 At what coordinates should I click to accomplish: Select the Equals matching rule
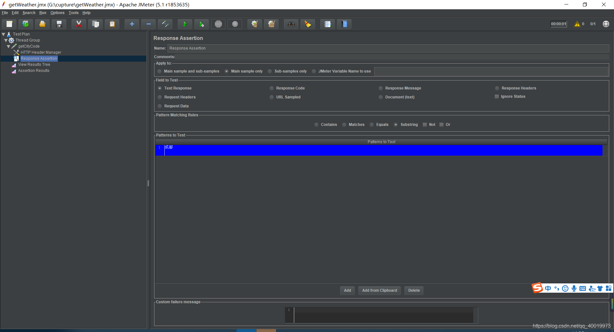pos(372,125)
